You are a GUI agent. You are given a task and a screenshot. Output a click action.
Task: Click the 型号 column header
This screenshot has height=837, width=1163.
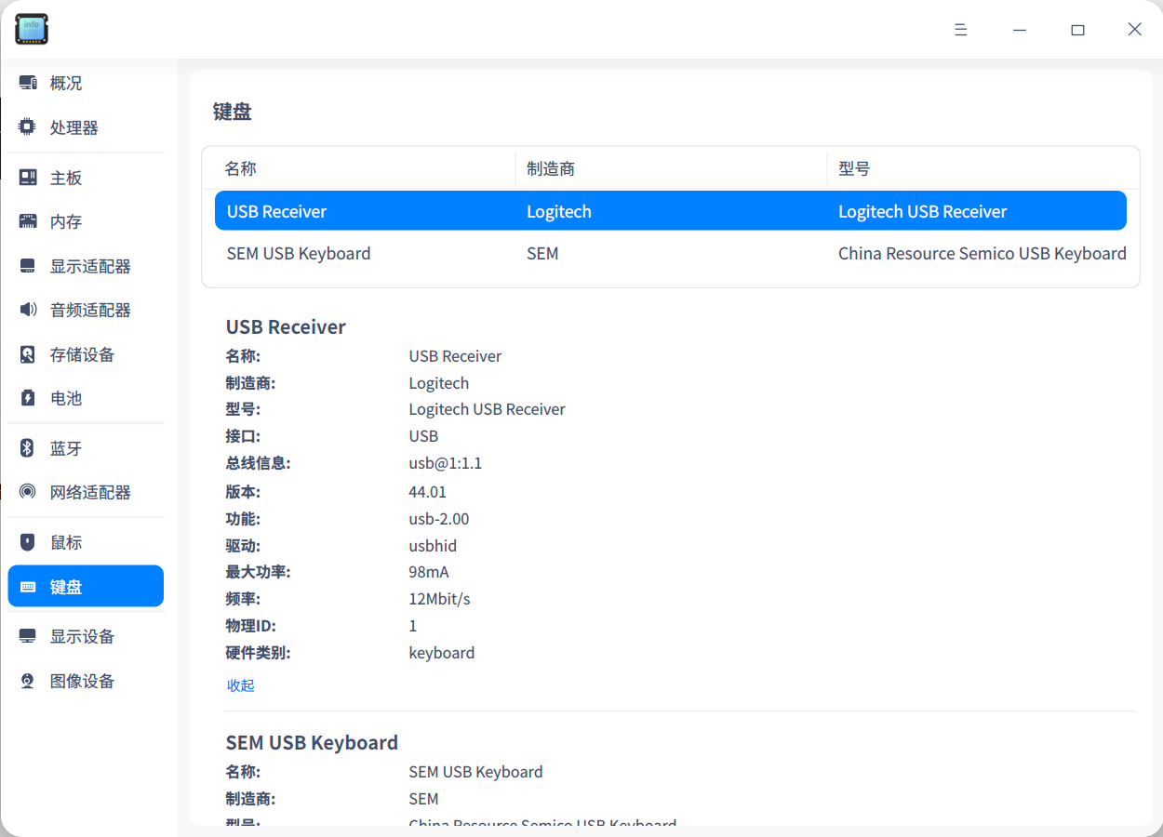(854, 168)
